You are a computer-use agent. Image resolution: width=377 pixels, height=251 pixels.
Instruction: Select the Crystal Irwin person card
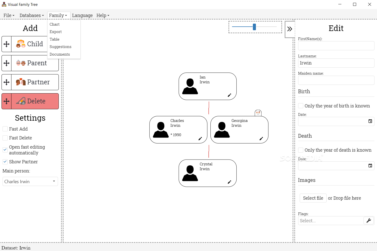[208, 173]
